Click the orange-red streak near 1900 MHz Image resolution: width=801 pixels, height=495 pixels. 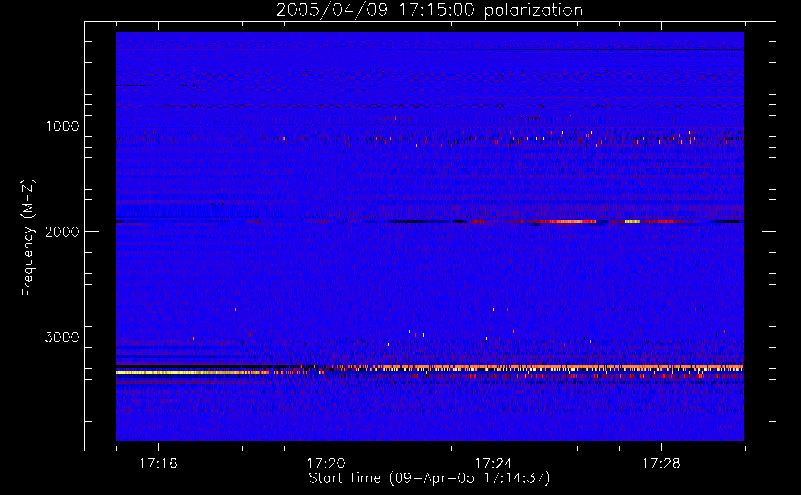(x=568, y=222)
